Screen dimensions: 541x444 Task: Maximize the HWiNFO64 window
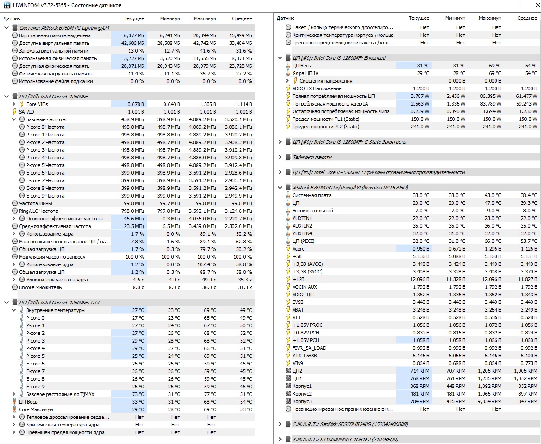click(517, 5)
